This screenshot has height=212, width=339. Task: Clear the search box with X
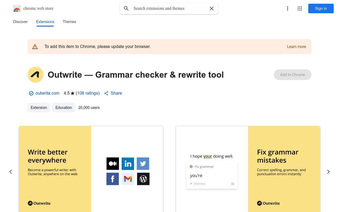click(212, 8)
